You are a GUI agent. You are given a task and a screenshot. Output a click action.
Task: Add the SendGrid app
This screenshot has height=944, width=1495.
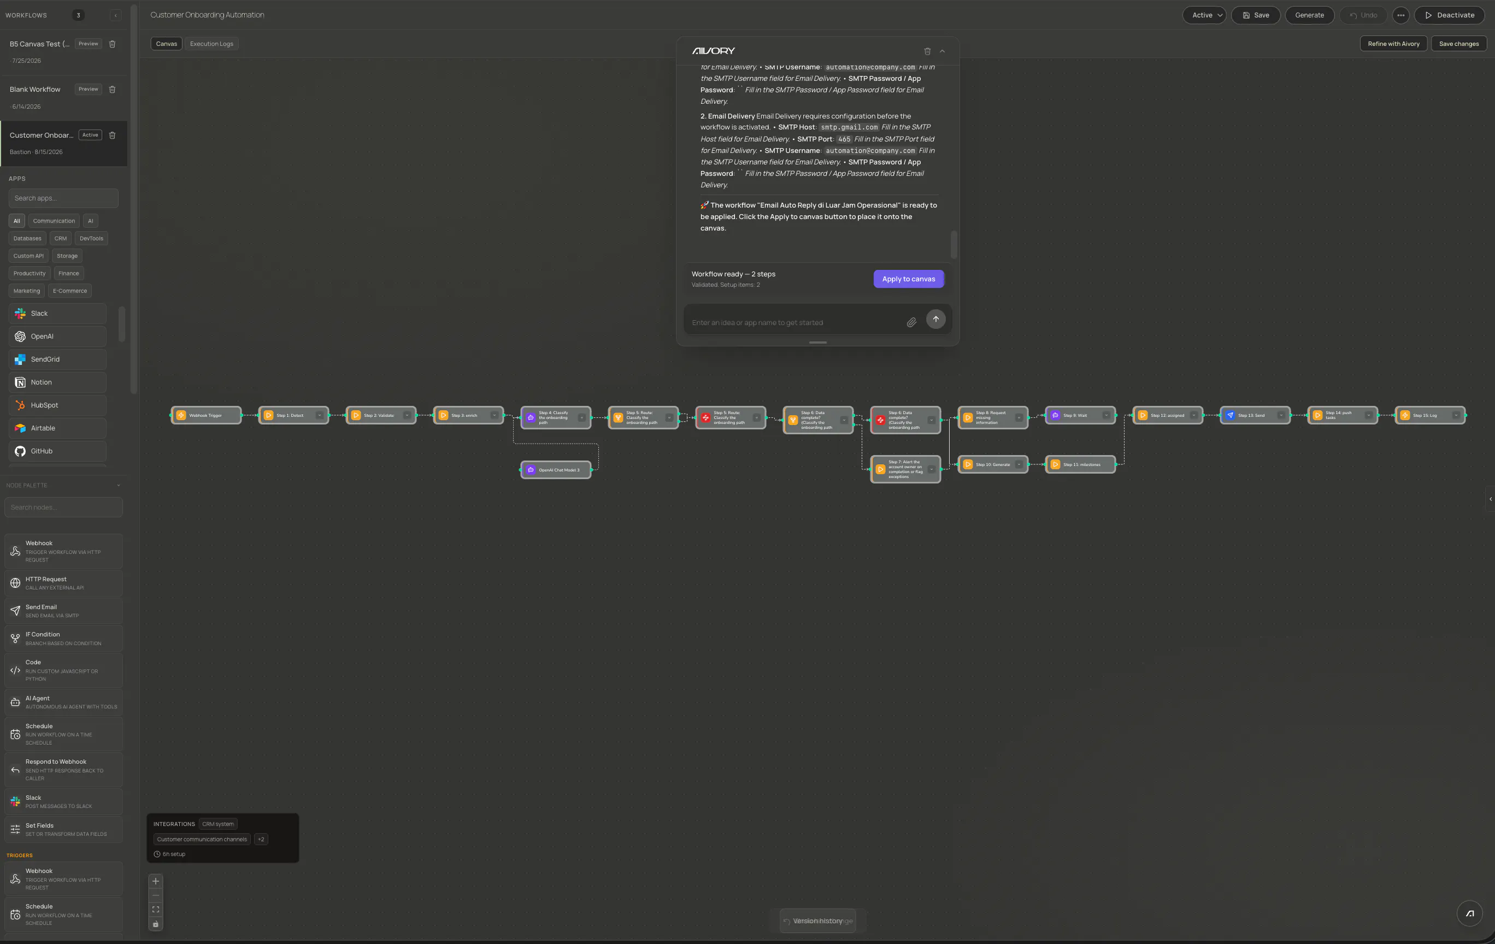click(x=57, y=359)
